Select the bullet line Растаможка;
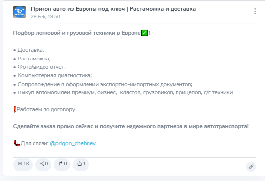Screen dimensions: 265x181 pyautogui.click(x=32, y=59)
